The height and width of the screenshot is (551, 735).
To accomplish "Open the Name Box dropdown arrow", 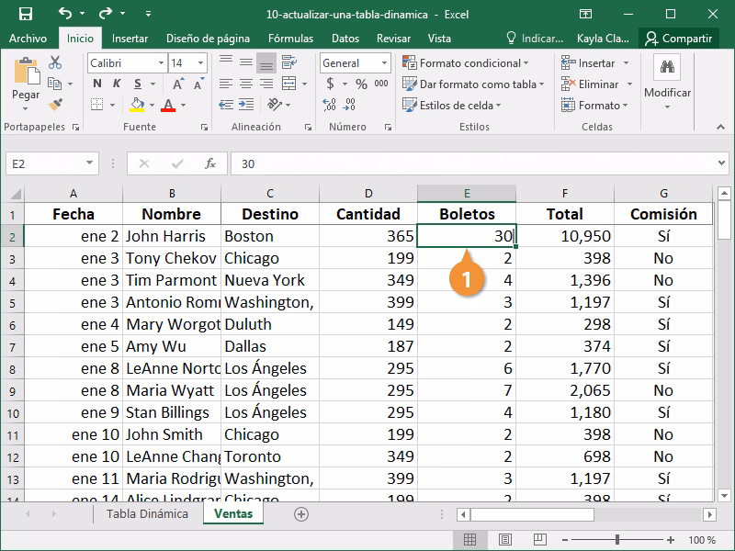I will (89, 163).
